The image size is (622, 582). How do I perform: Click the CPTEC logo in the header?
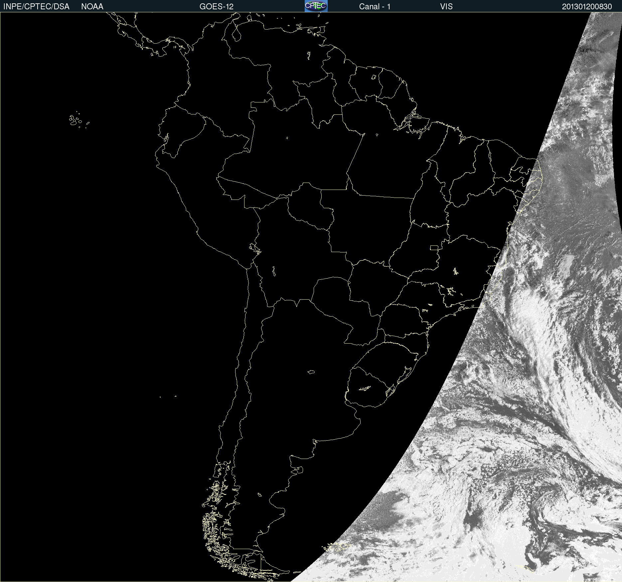click(x=316, y=6)
